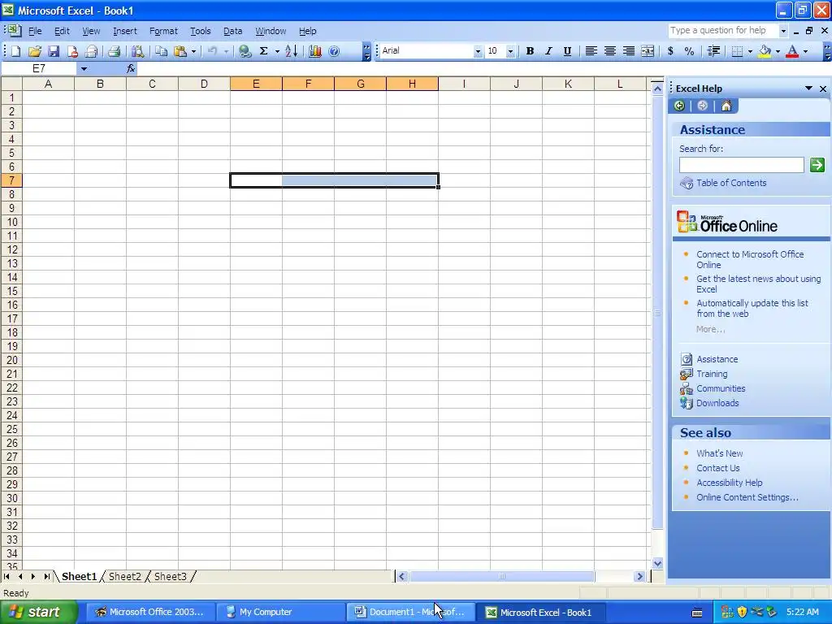
Task: Click the AutoSum sigma icon
Action: tap(264, 51)
